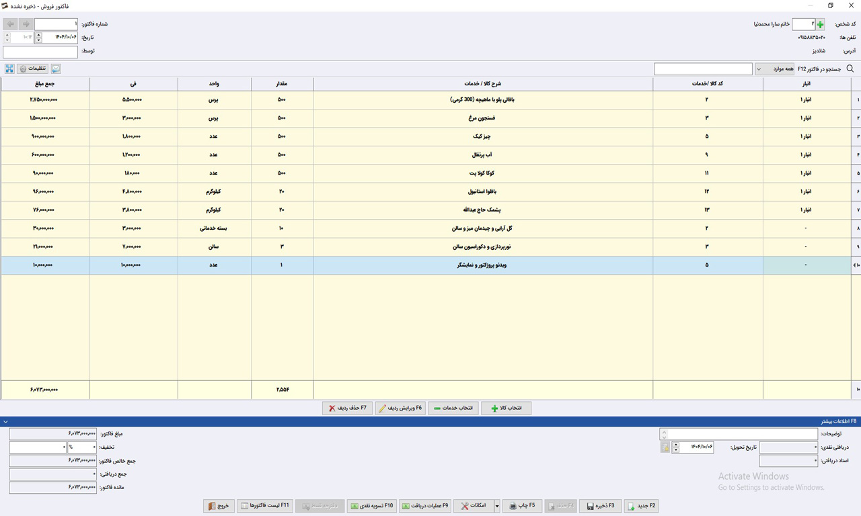
Task: Open the print options dropdown arrow beside چاپ
Action: tap(498, 506)
